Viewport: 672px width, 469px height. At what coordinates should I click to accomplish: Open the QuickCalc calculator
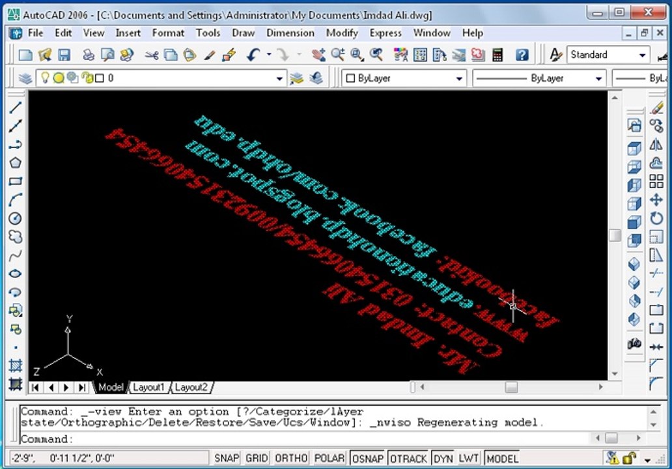point(497,55)
